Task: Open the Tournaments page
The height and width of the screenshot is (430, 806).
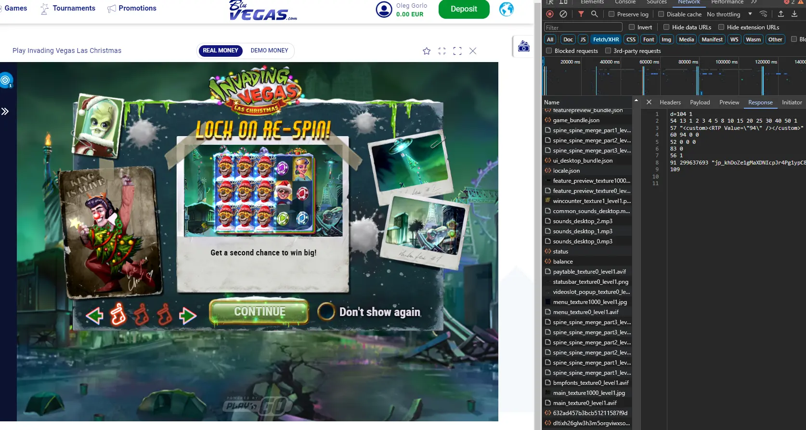Action: click(68, 8)
